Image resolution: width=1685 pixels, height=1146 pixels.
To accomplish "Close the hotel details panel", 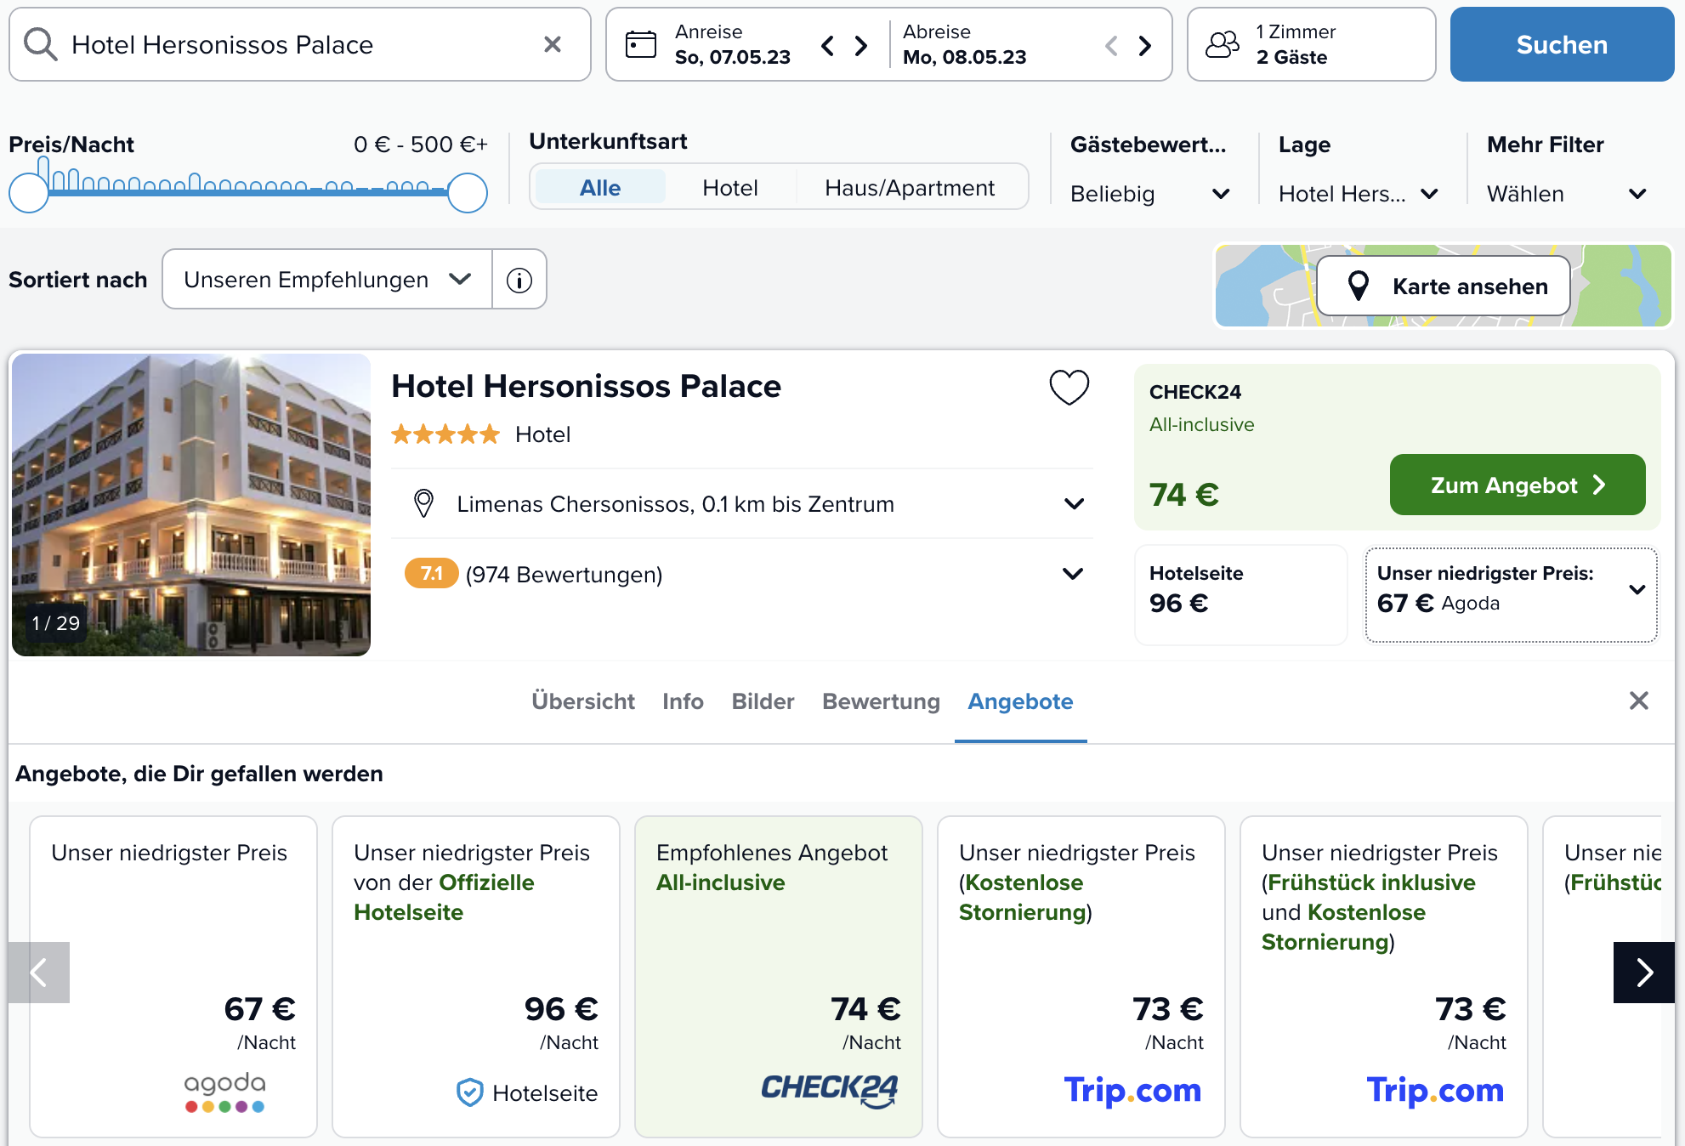I will click(x=1638, y=701).
